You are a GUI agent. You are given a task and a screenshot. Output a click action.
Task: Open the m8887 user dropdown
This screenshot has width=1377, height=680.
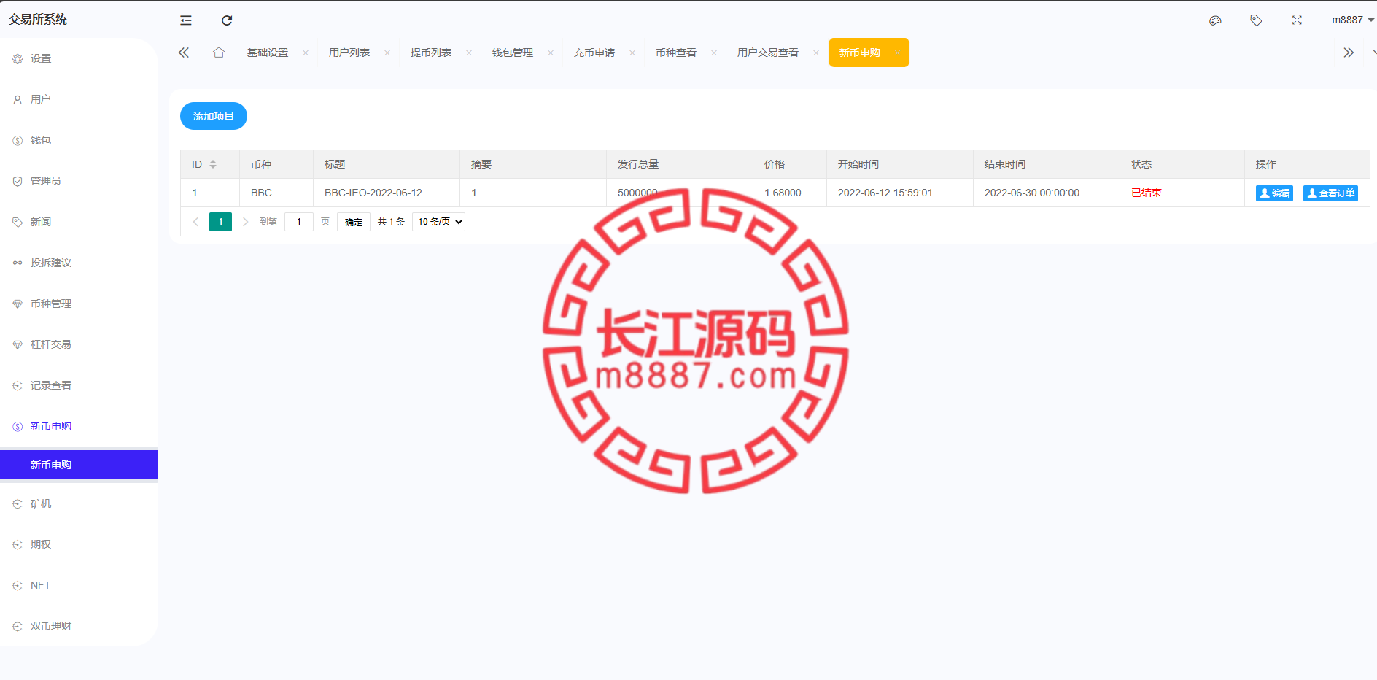click(1353, 20)
